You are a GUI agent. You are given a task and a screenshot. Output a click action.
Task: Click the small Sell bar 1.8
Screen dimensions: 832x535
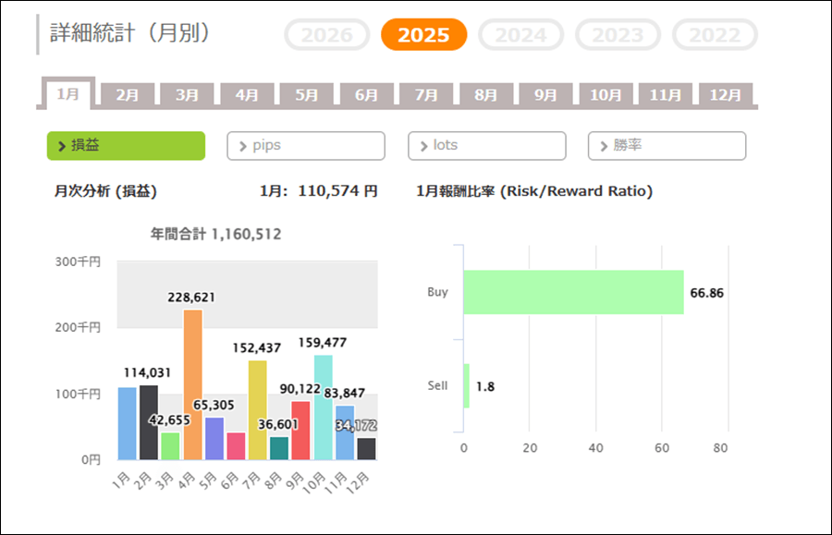click(467, 385)
